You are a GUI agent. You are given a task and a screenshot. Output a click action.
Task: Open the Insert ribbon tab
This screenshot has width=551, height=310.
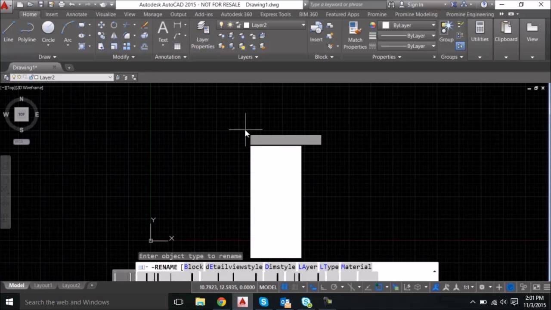point(52,14)
